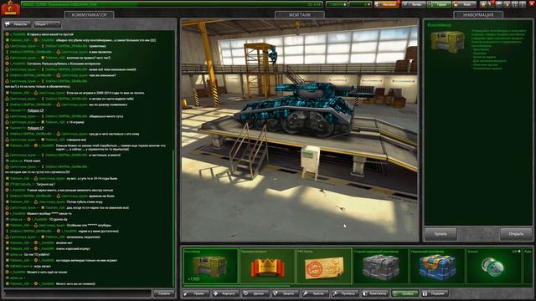Click the Купить buy button
The height and width of the screenshot is (301, 536).
point(441,234)
